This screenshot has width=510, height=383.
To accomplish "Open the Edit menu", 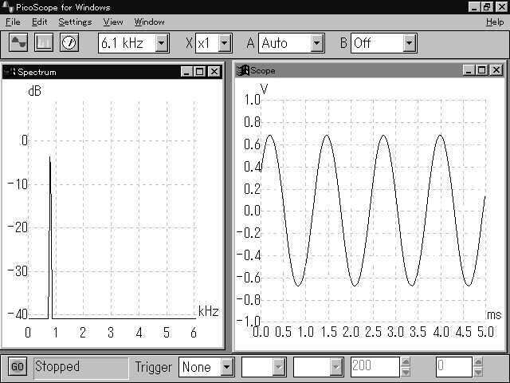I will tap(40, 22).
